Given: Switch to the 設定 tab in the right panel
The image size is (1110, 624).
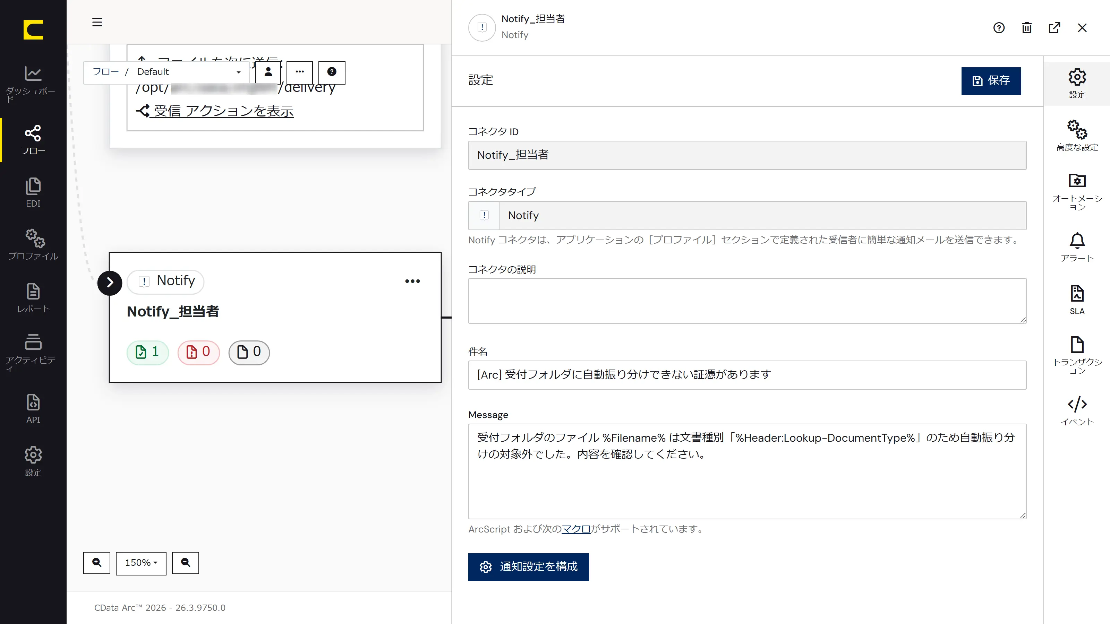Looking at the screenshot, I should (1077, 84).
